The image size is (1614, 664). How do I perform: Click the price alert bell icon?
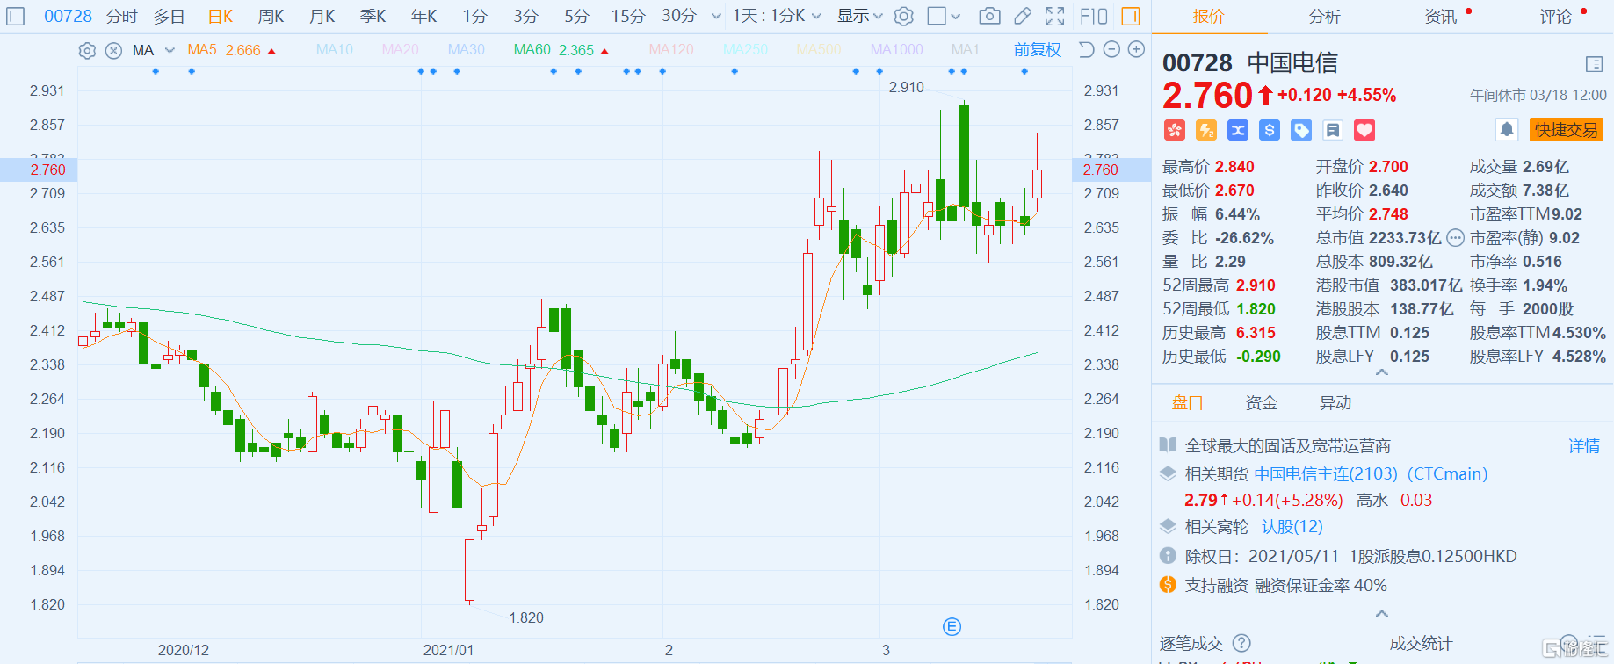[x=1507, y=130]
